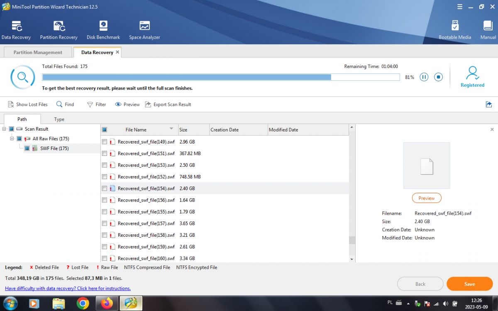Show hidden system tray icons
This screenshot has width=498, height=311.
pyautogui.click(x=409, y=304)
